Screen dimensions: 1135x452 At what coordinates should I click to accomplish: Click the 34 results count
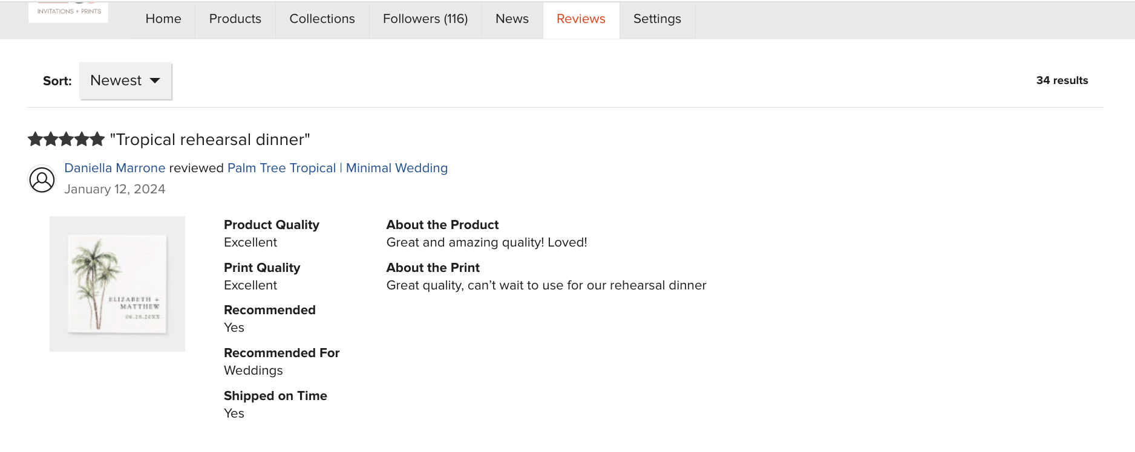[x=1062, y=80]
